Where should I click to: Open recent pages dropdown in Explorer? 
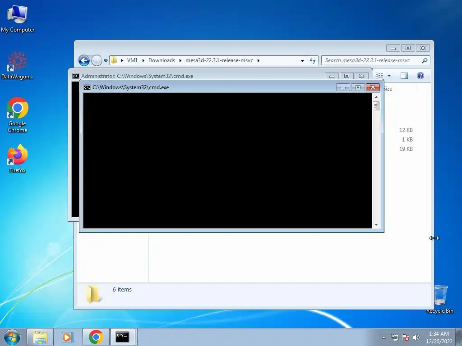point(106,61)
